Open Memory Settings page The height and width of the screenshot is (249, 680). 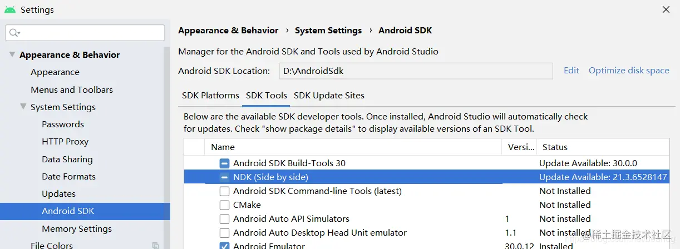(x=77, y=229)
